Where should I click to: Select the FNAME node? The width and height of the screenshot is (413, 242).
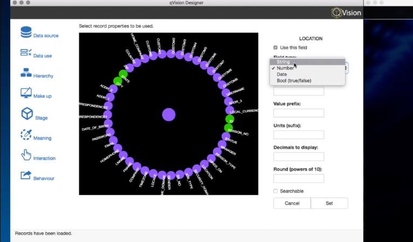[x=129, y=161]
